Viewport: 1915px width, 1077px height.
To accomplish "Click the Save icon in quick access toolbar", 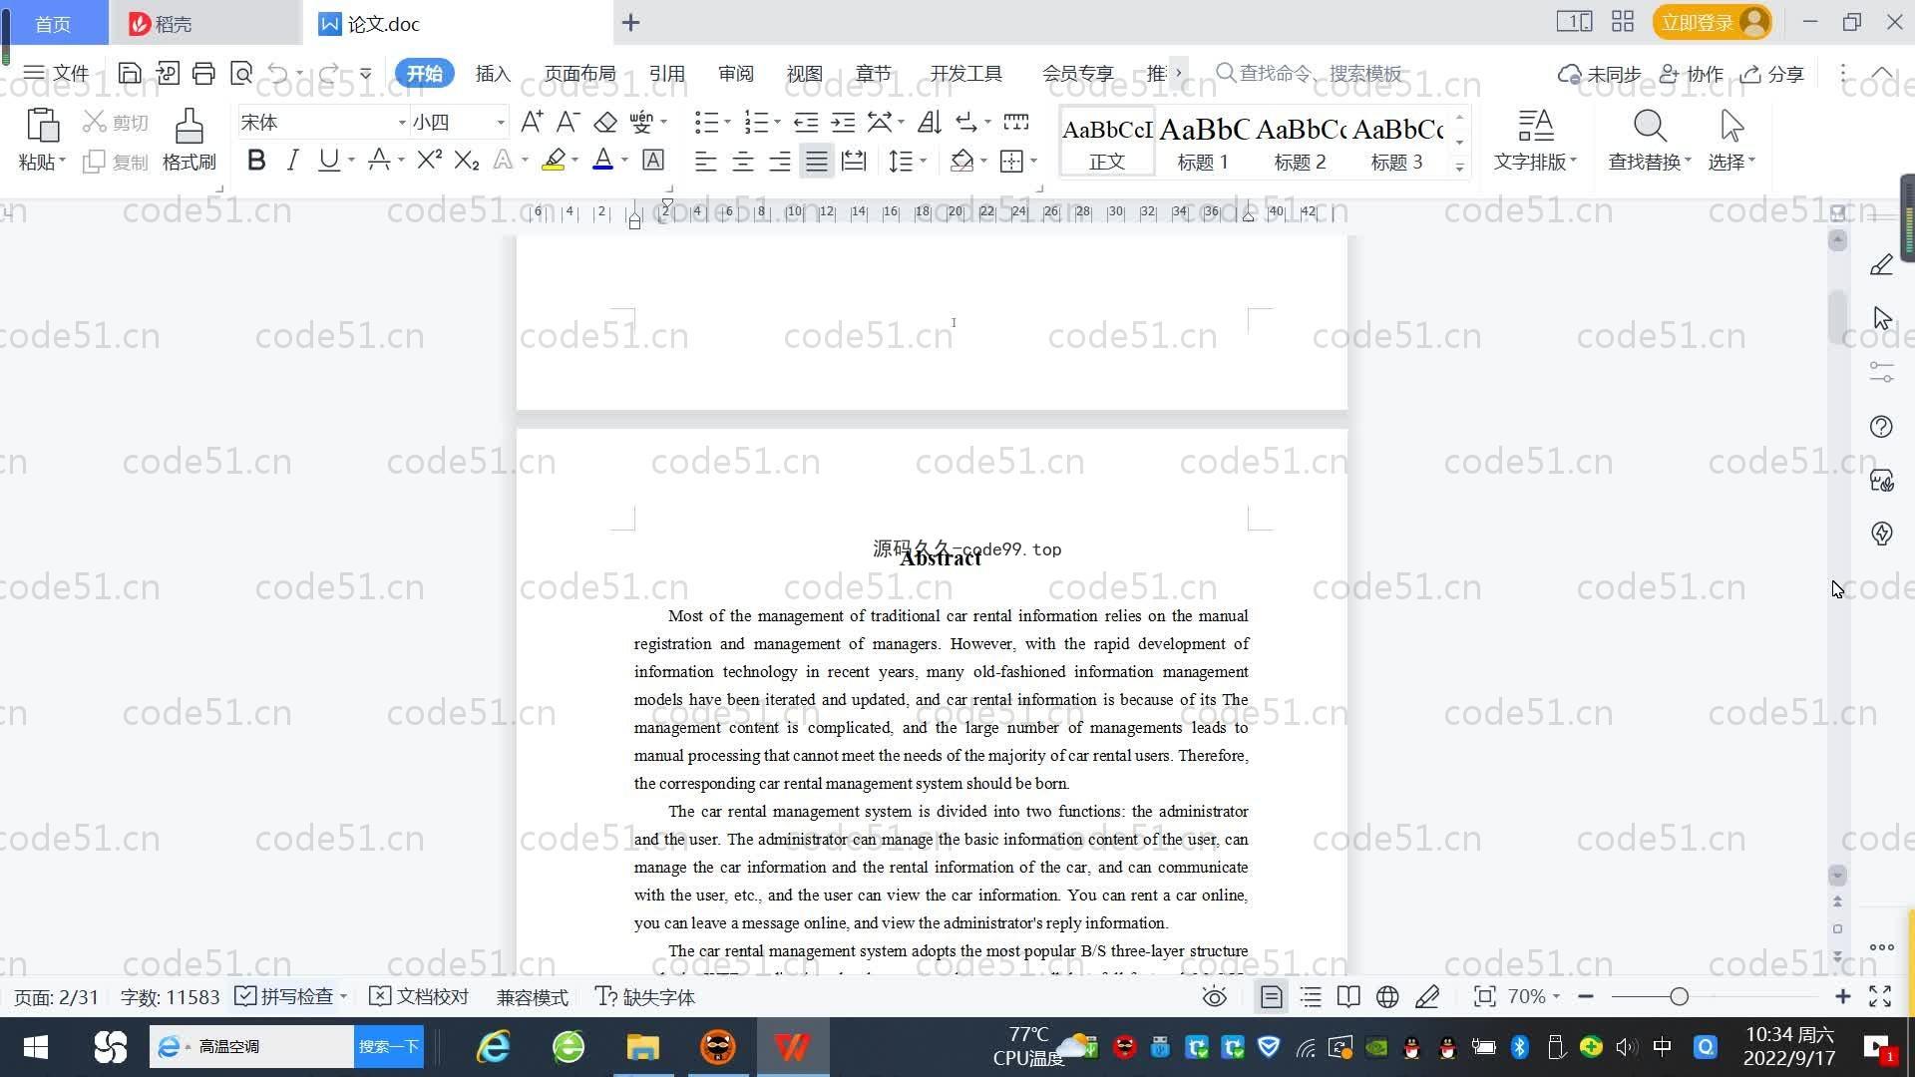I will tap(129, 73).
